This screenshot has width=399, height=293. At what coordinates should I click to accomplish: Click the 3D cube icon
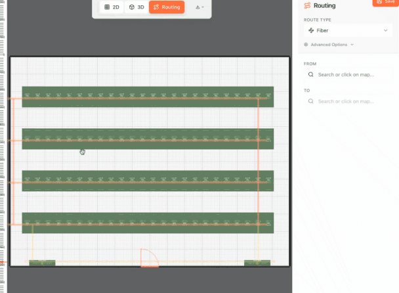[x=131, y=7]
